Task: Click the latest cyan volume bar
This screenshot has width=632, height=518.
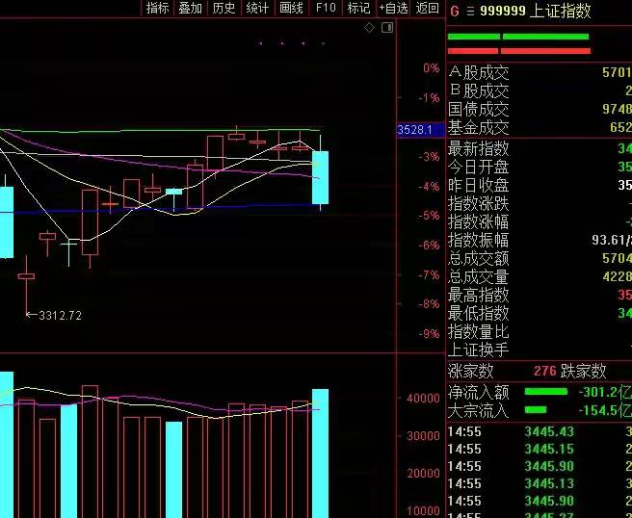Action: (x=321, y=453)
